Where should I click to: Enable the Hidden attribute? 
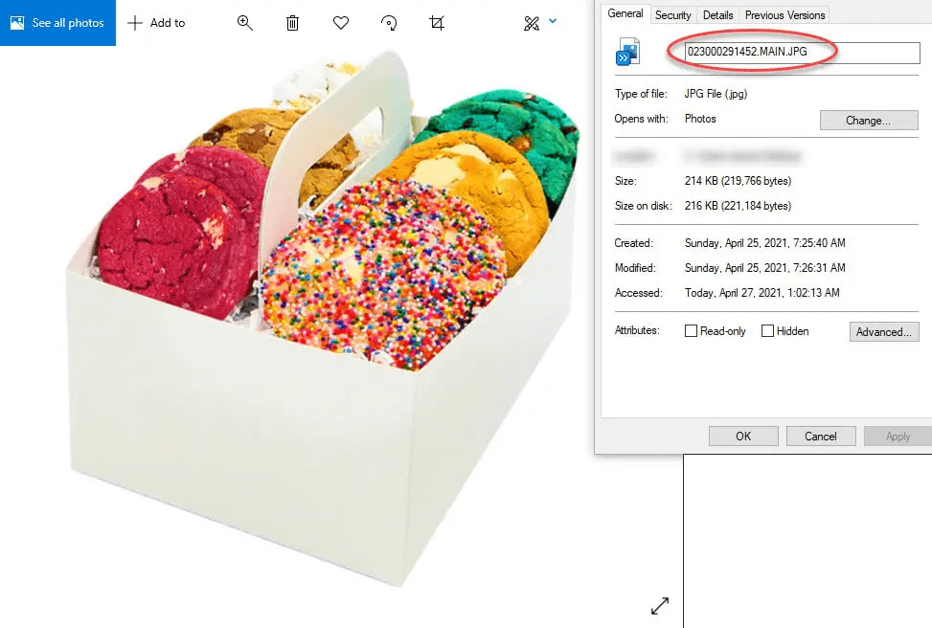[x=767, y=330]
